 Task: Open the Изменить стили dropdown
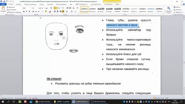point(169,10)
